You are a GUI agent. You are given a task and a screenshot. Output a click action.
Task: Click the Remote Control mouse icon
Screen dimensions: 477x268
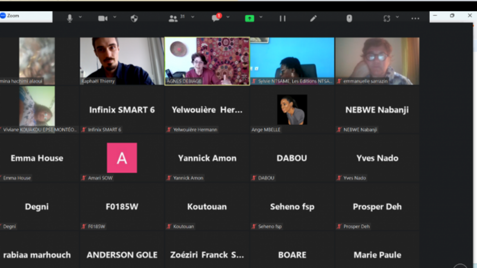pyautogui.click(x=349, y=18)
